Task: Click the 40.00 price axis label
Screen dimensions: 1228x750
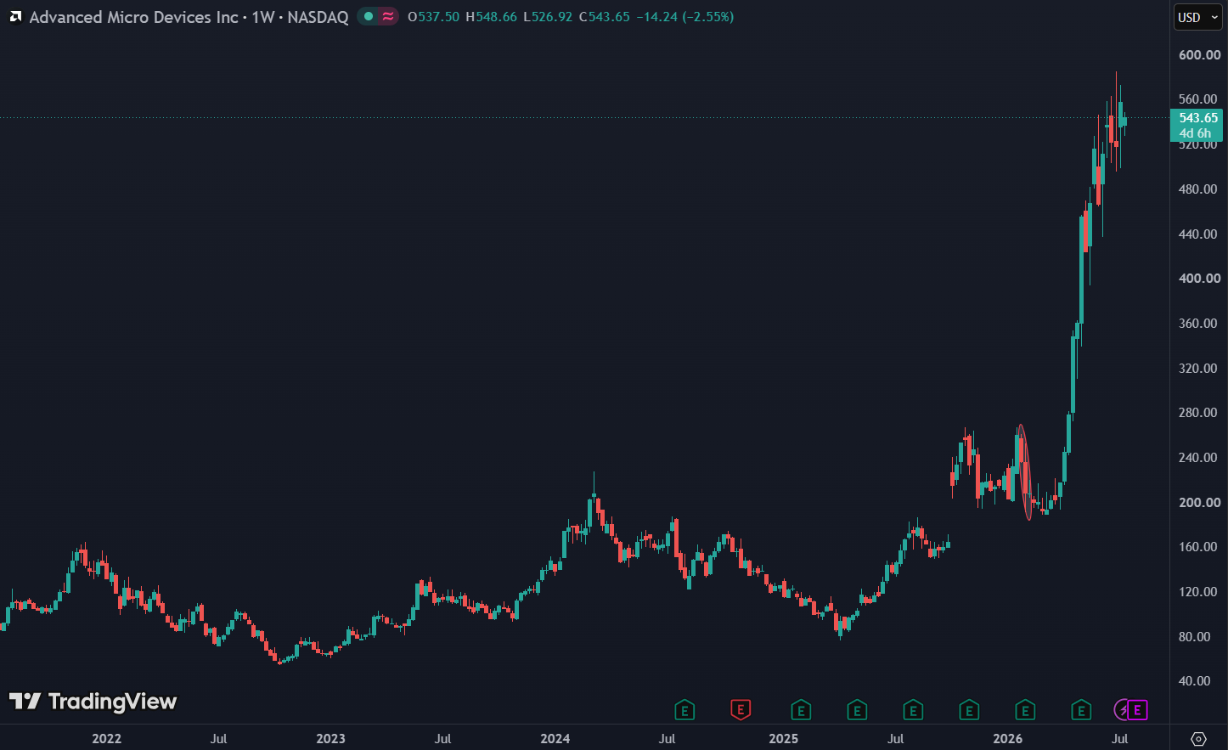Action: click(1197, 681)
